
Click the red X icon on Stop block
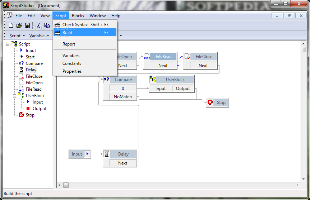(x=210, y=102)
